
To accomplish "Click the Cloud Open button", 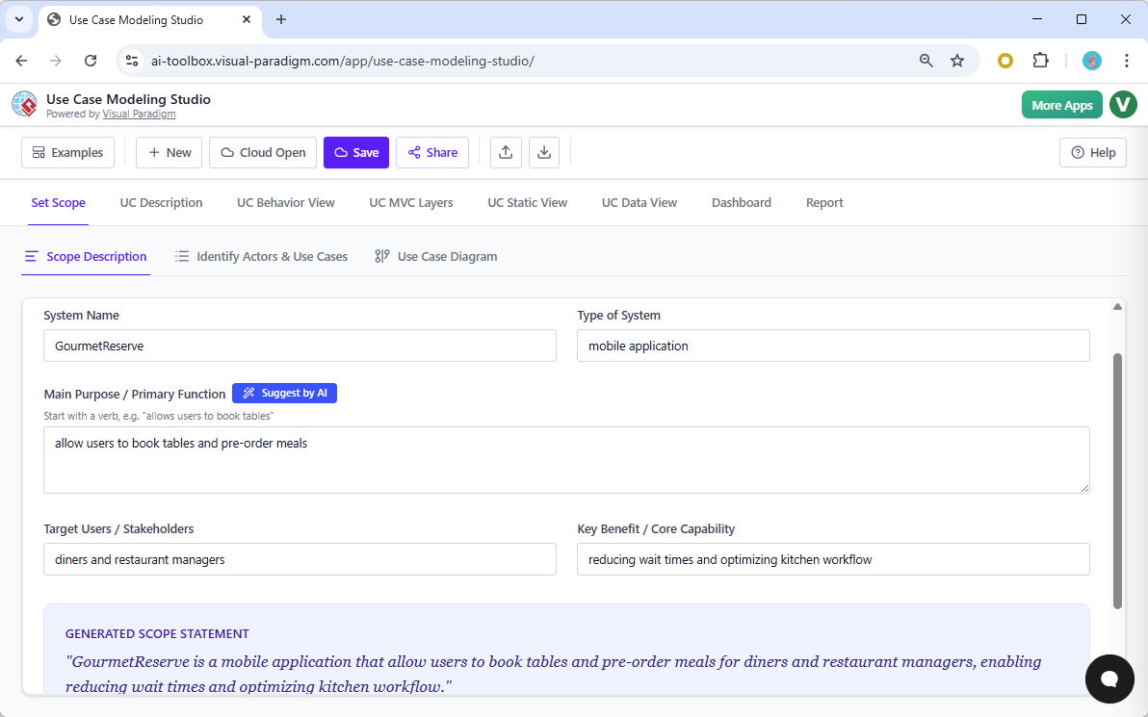I will [x=262, y=152].
